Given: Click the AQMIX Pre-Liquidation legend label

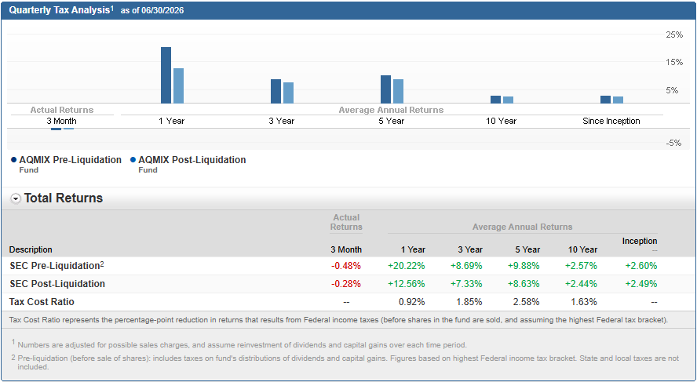Looking at the screenshot, I should tap(70, 160).
